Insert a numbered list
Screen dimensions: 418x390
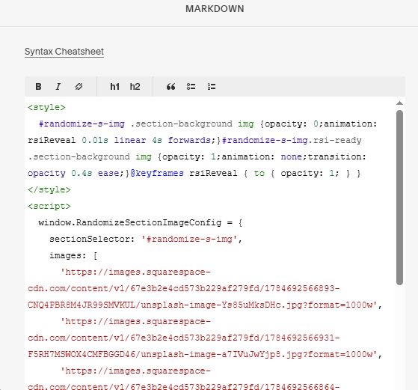(212, 87)
